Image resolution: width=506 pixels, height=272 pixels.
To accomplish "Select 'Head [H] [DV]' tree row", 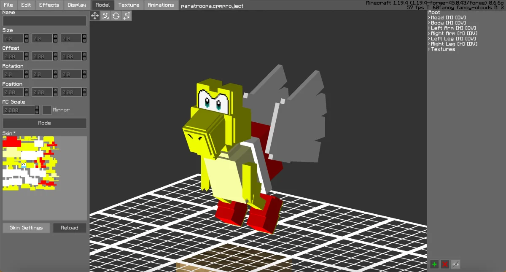I will pyautogui.click(x=448, y=18).
